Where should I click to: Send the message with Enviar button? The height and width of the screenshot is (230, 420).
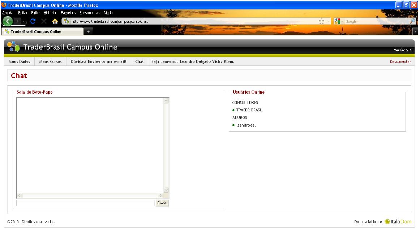click(162, 203)
